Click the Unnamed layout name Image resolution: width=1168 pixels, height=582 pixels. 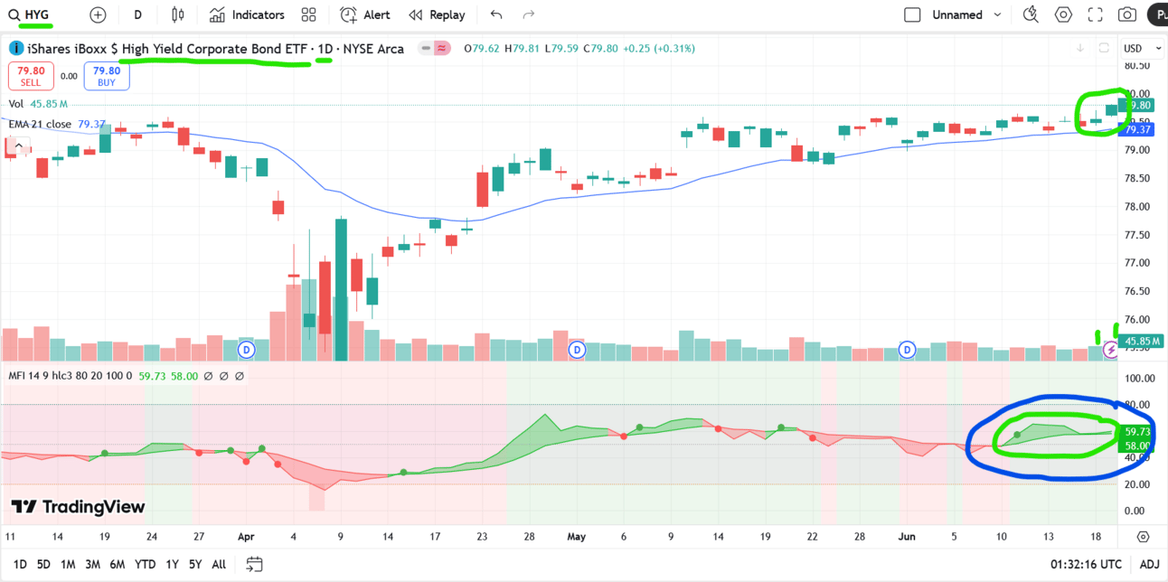point(957,14)
